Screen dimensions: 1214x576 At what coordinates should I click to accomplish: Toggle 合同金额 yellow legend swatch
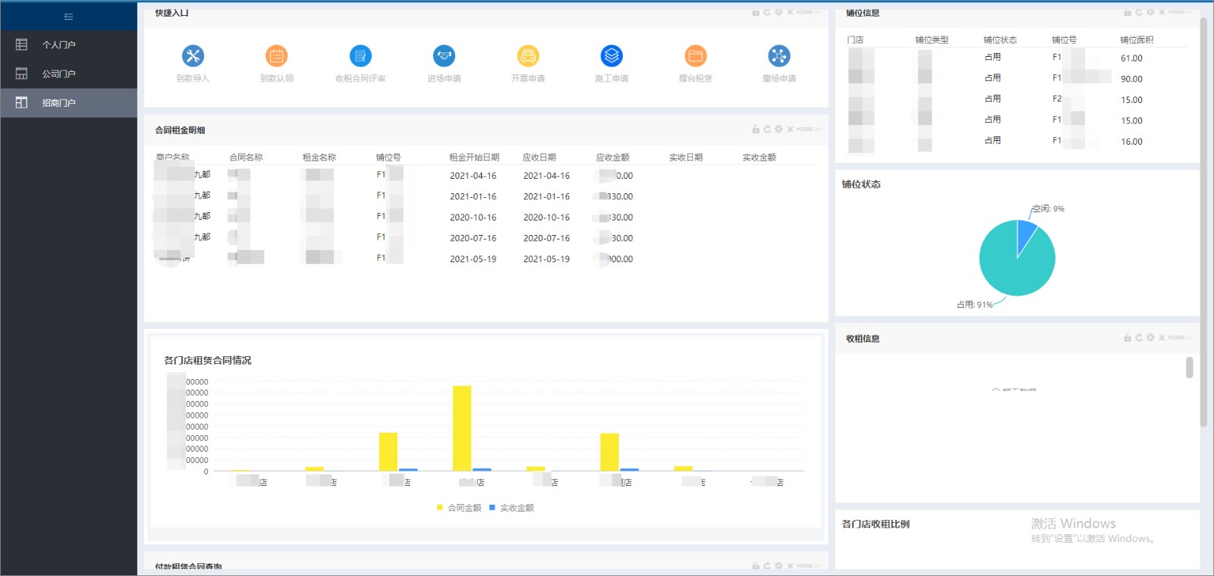(x=439, y=508)
